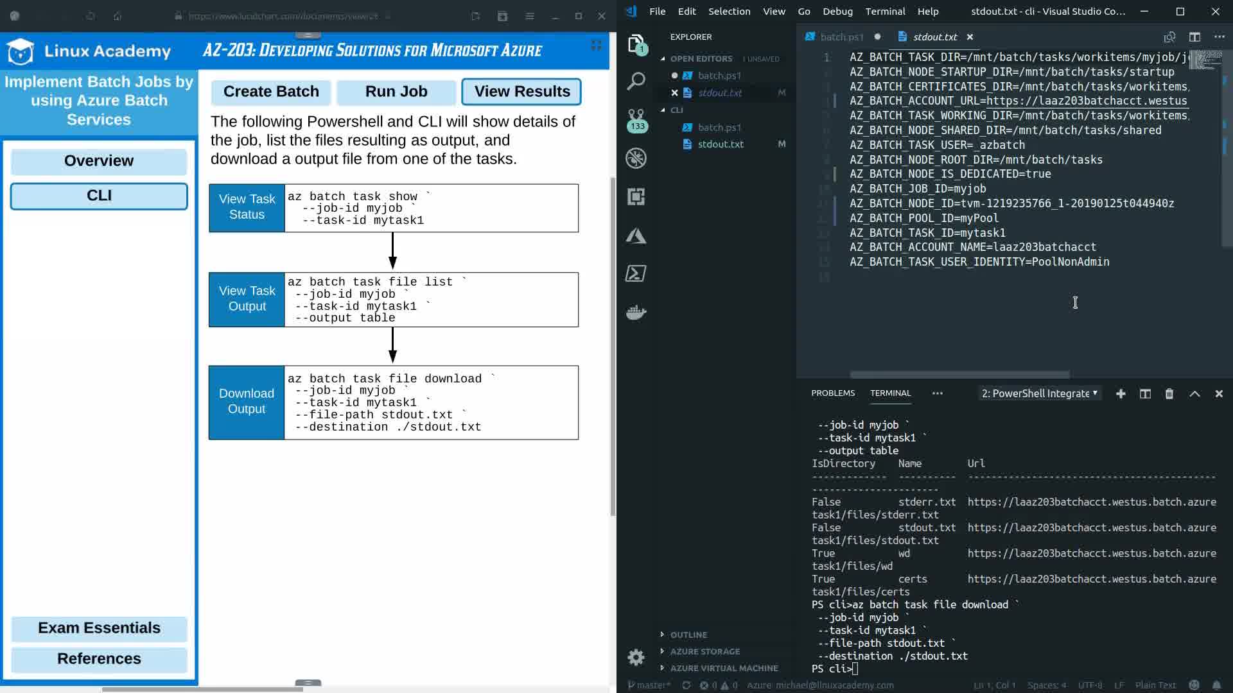Click the Run Job button
Viewport: 1233px width, 693px height.
coord(396,92)
